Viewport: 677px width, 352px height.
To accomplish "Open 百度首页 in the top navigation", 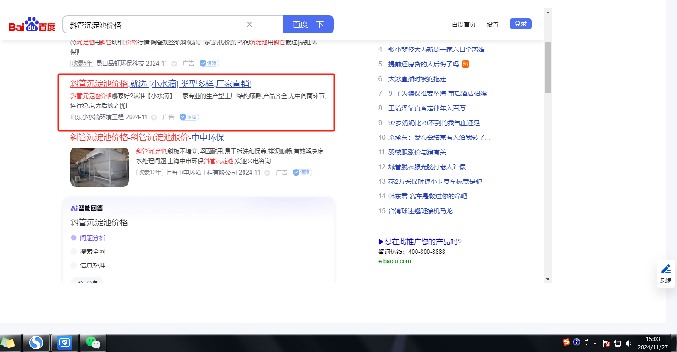I will tap(463, 24).
